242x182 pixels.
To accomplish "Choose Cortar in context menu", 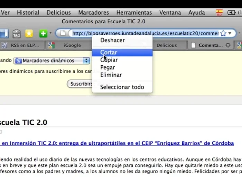I will tap(122, 52).
